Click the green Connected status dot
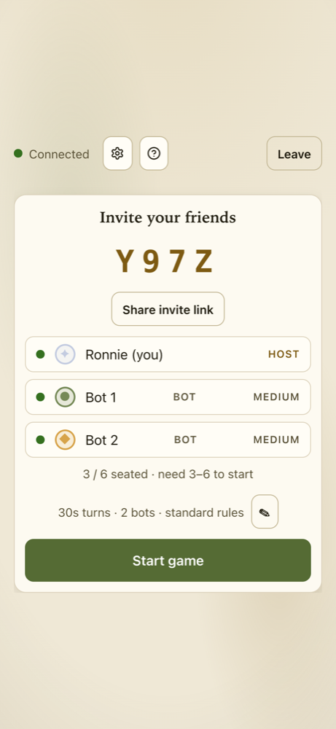Image resolution: width=336 pixels, height=729 pixels. click(18, 153)
